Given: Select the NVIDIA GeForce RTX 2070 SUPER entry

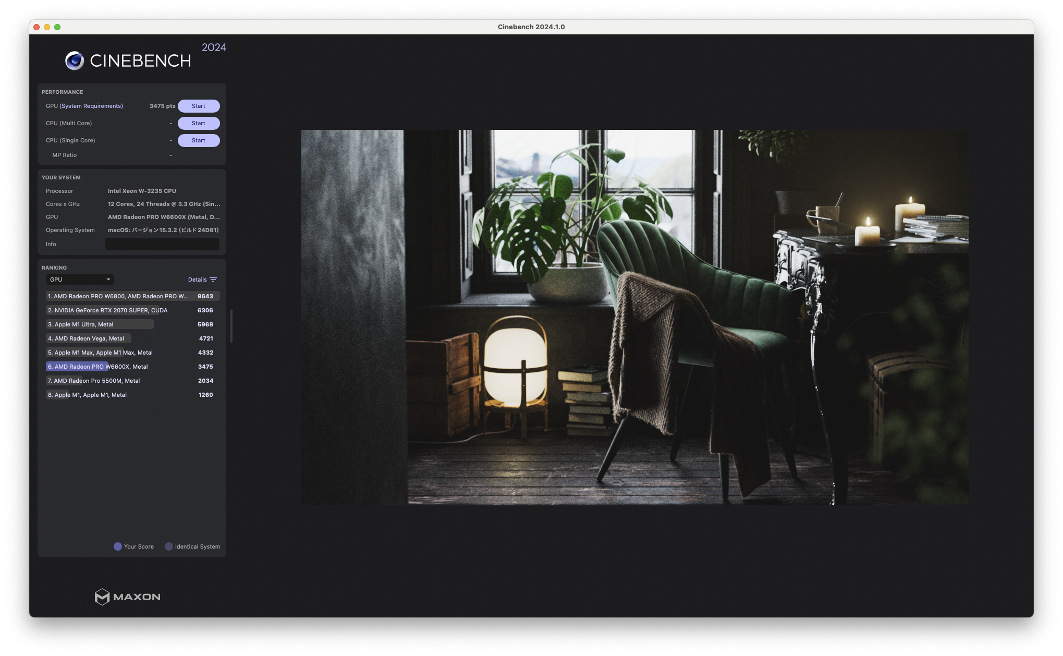Looking at the screenshot, I should tap(107, 310).
